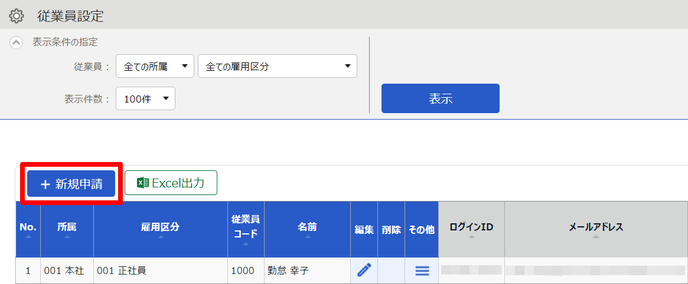Click the 表示条件の指定 label
Viewport: 688px width, 284px height.
pyautogui.click(x=65, y=42)
